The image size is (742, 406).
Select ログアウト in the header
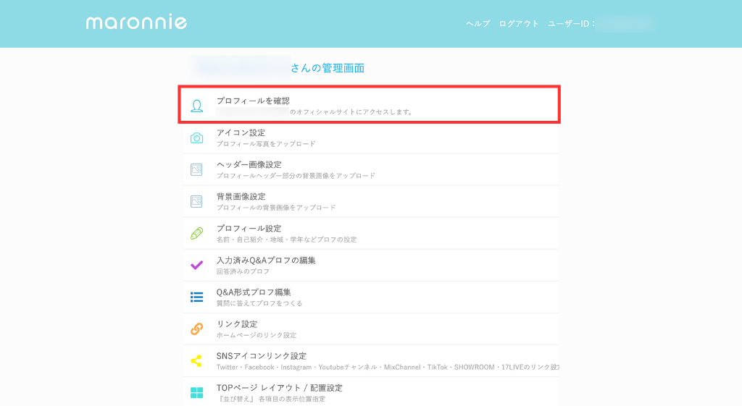tap(519, 24)
